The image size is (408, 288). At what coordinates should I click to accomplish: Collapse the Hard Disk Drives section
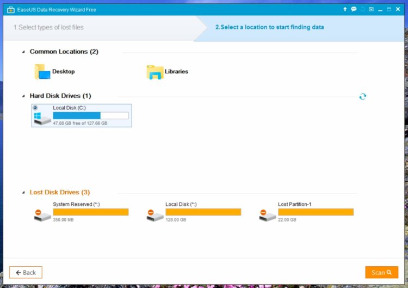pyautogui.click(x=23, y=96)
